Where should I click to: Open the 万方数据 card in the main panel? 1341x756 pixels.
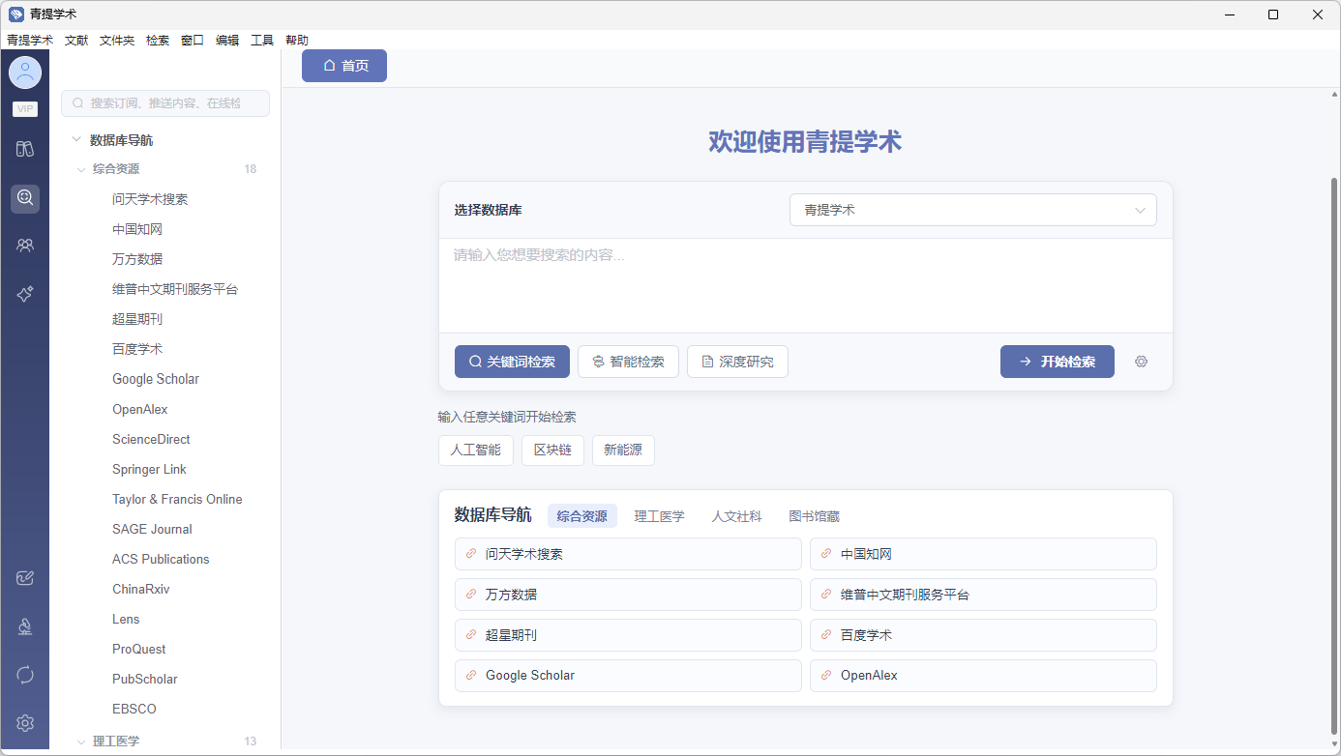point(628,595)
